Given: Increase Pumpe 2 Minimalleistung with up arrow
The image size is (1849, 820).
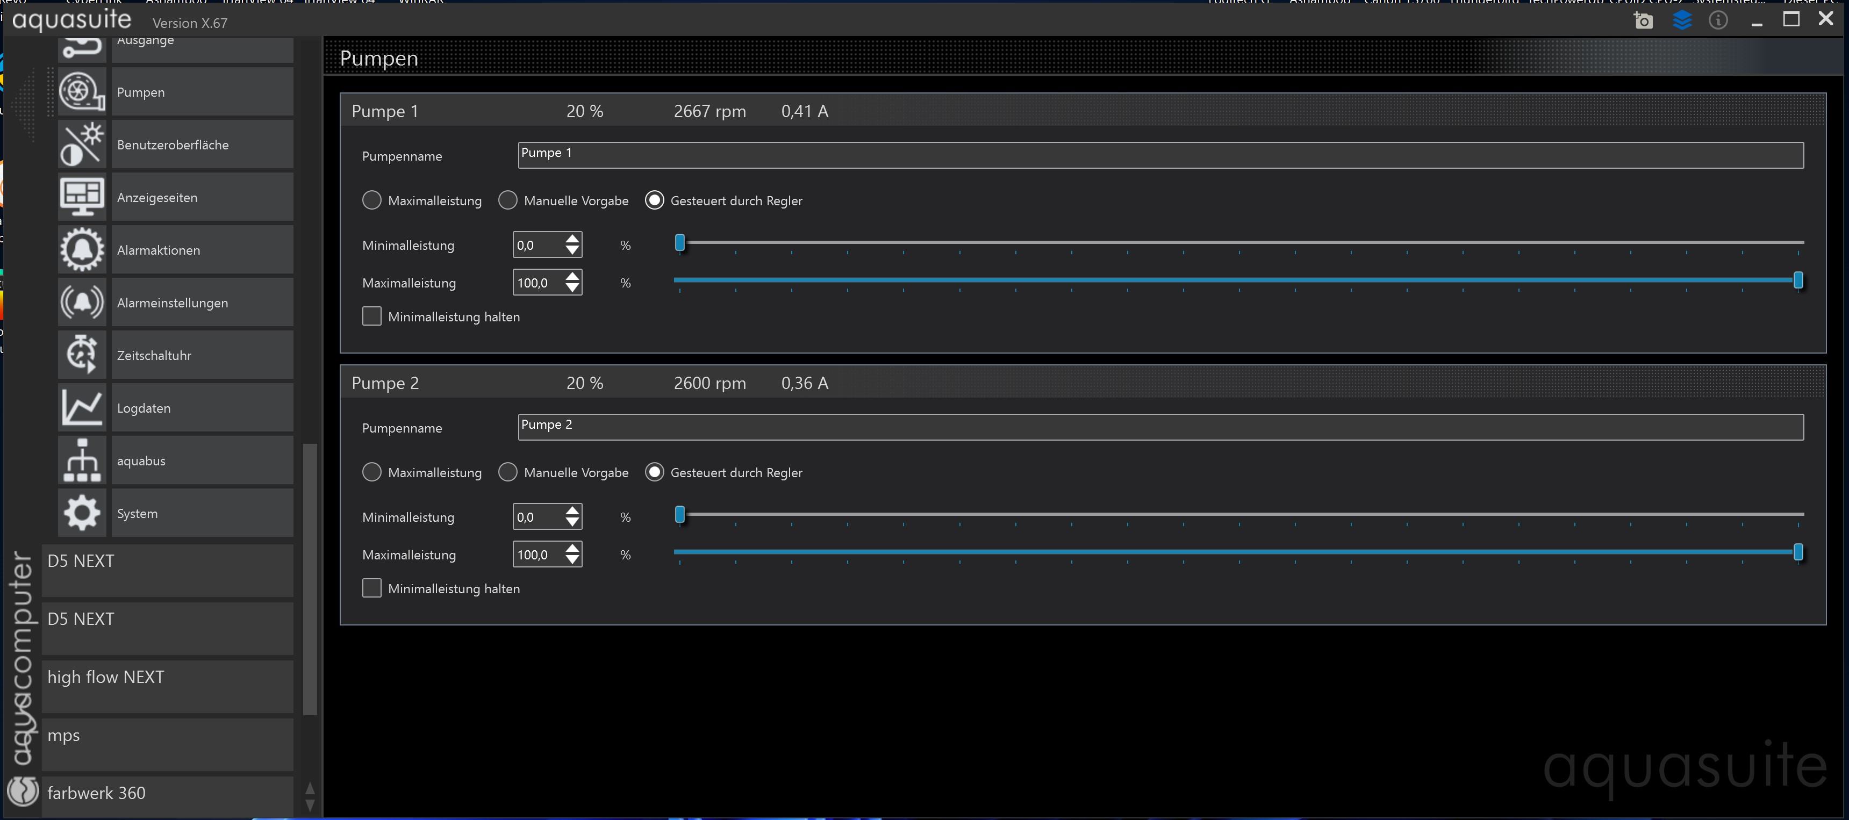Looking at the screenshot, I should (x=572, y=511).
